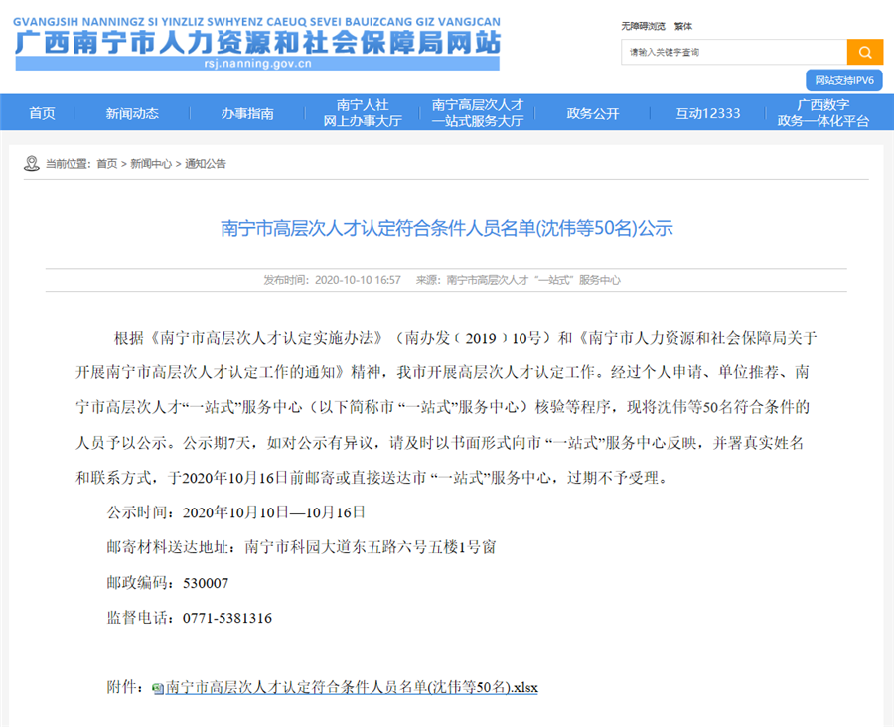
Task: Open the 新闻动态 navigation tab
Action: point(132,113)
